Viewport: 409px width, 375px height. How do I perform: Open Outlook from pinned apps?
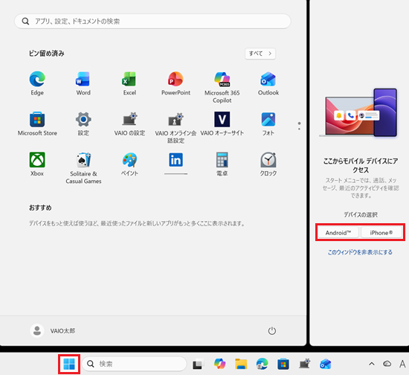coord(268,83)
